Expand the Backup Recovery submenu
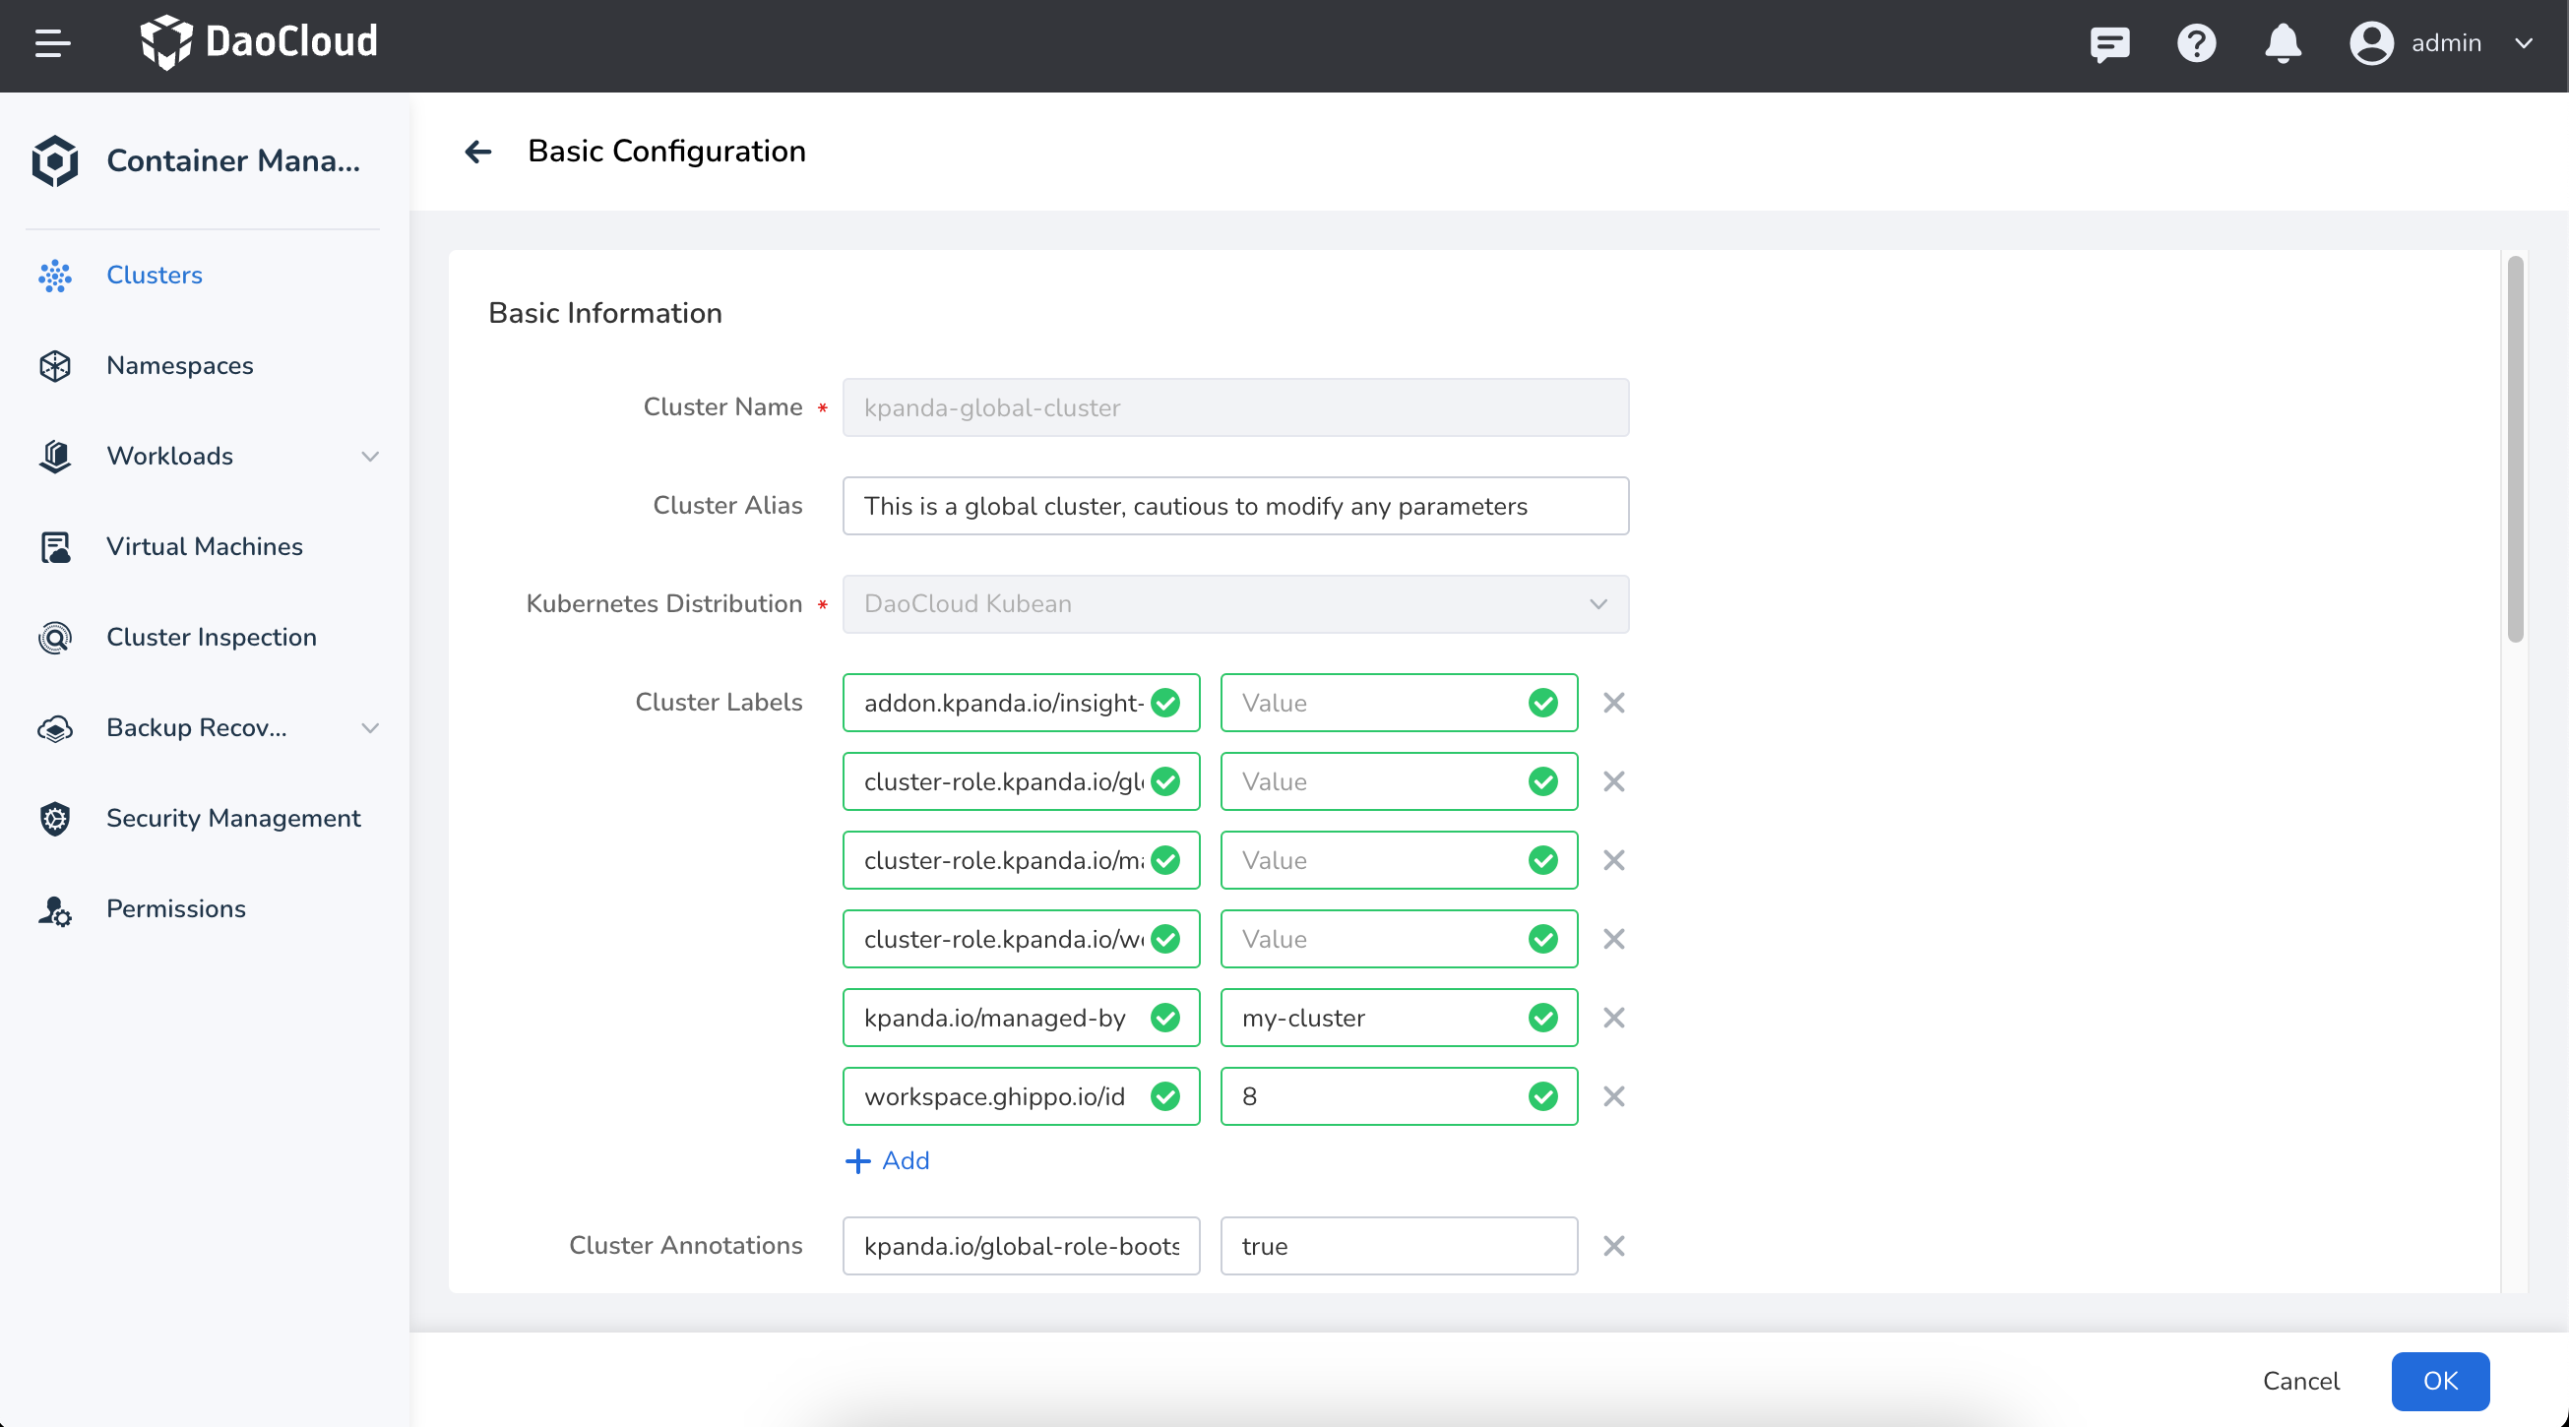Viewport: 2569px width, 1427px height. pos(370,728)
